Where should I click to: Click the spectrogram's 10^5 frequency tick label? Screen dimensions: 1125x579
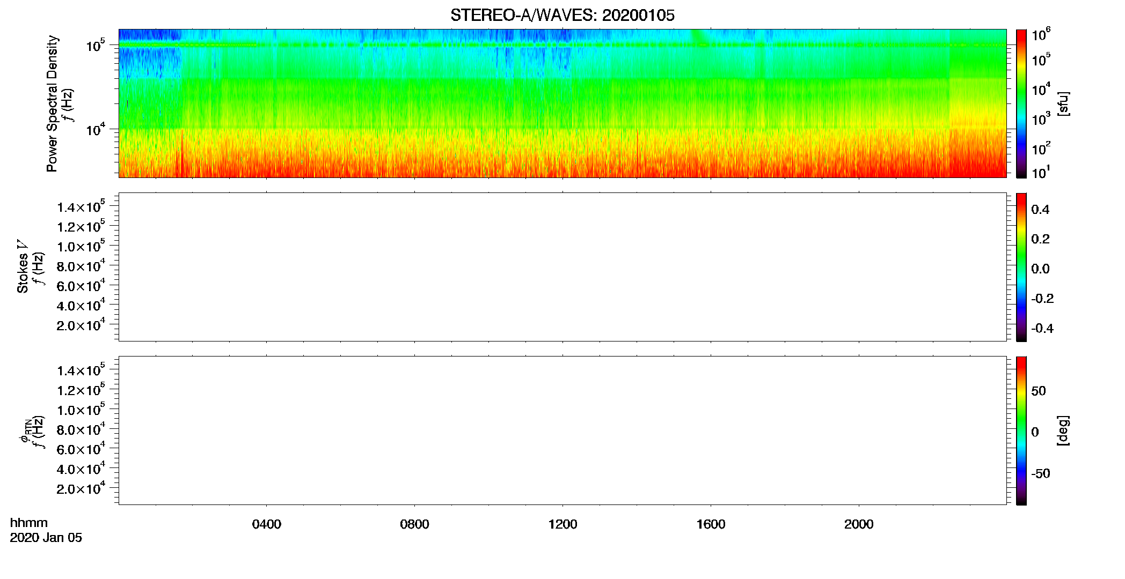point(96,44)
